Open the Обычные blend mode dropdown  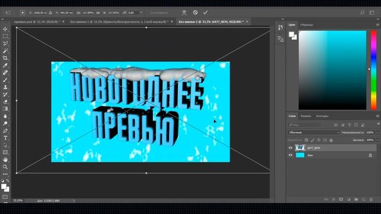(x=314, y=133)
